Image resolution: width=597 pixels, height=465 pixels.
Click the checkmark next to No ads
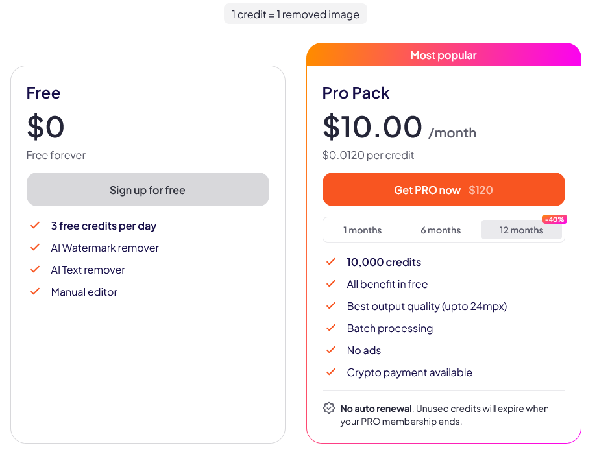coord(331,350)
